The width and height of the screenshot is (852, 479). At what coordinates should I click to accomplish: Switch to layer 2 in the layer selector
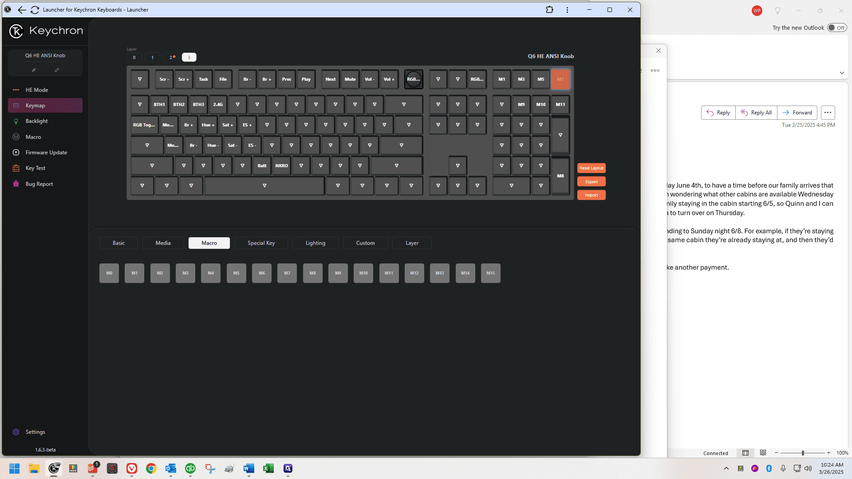[x=171, y=57]
